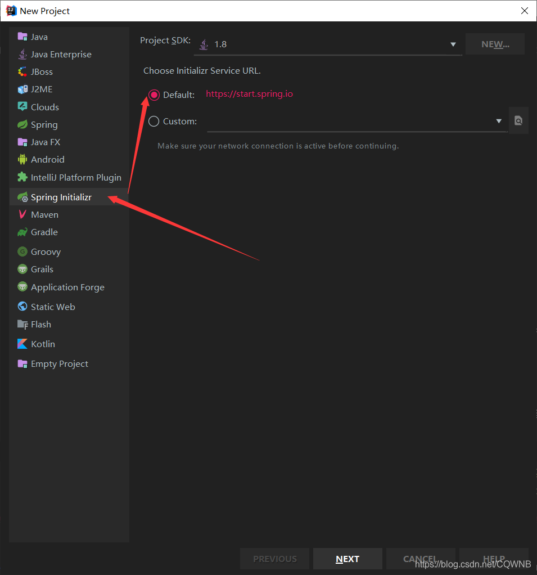The width and height of the screenshot is (537, 575).
Task: Click the CANCEL button
Action: [421, 559]
